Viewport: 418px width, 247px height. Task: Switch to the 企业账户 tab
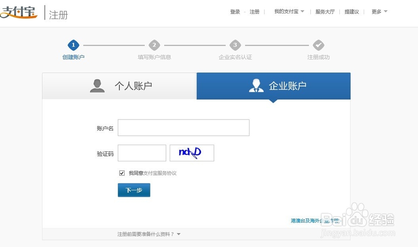click(273, 86)
